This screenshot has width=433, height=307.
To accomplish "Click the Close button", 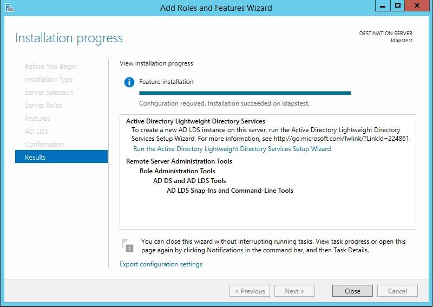I will click(353, 291).
